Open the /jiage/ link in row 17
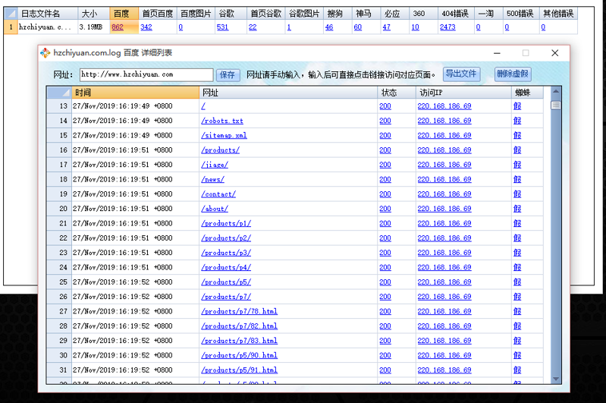Viewport: 606px width, 403px height. click(x=215, y=165)
